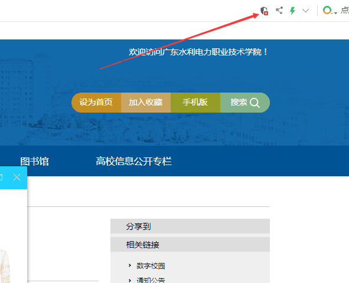Click the 分享到 panel header

click(x=190, y=226)
